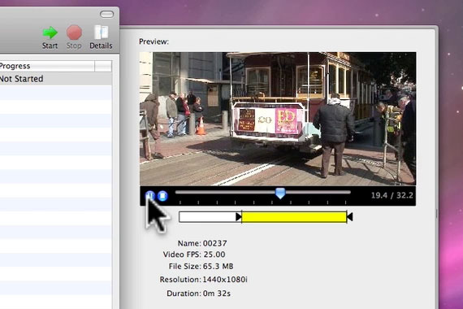463x309 pixels.
Task: Click the Progress column header
Action: click(47, 66)
